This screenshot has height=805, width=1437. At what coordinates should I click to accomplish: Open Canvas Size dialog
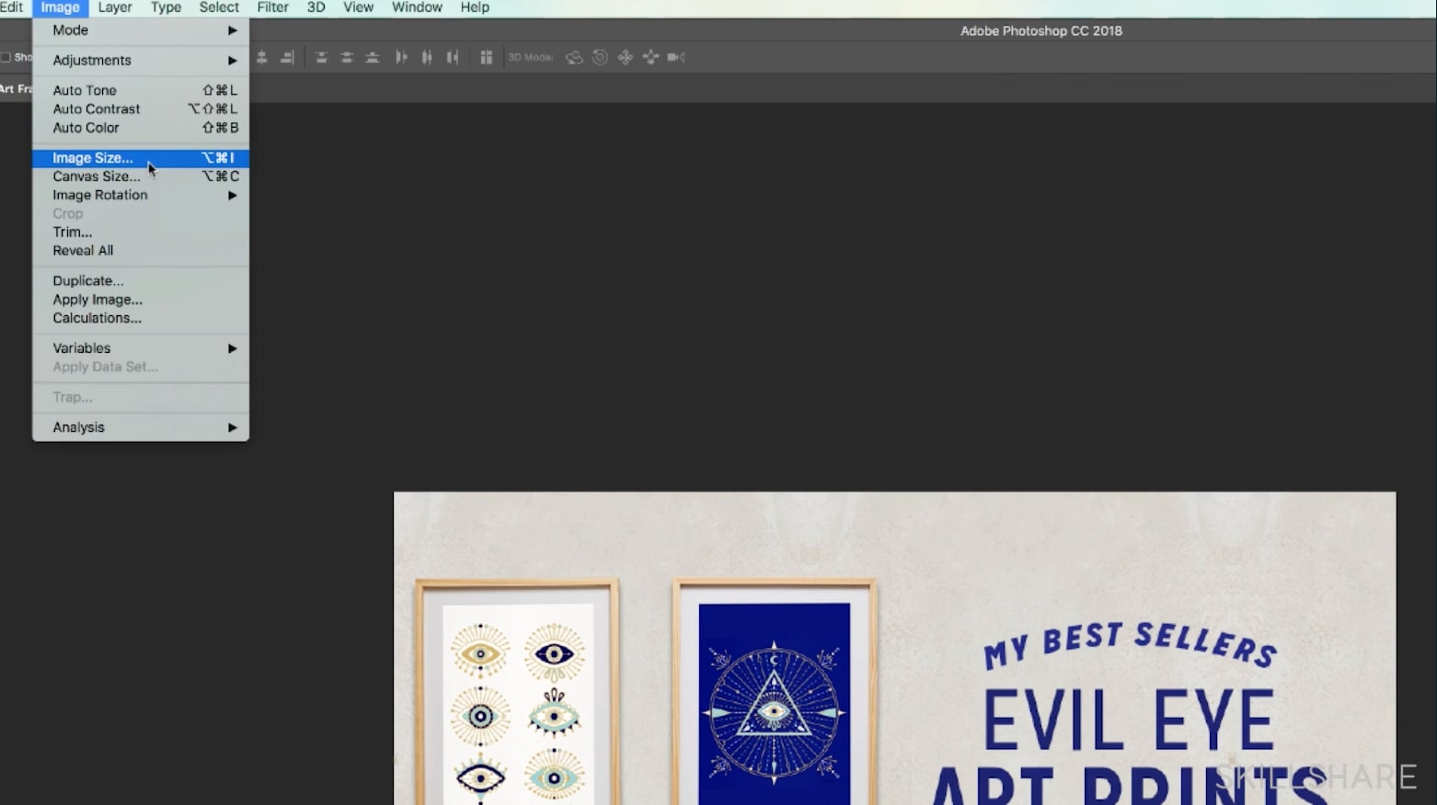tap(140, 176)
